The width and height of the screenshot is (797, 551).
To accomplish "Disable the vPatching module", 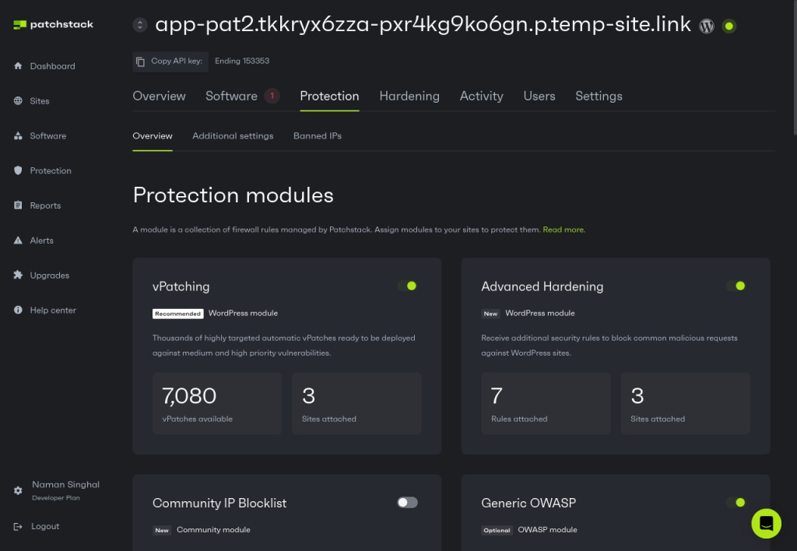I will 408,286.
